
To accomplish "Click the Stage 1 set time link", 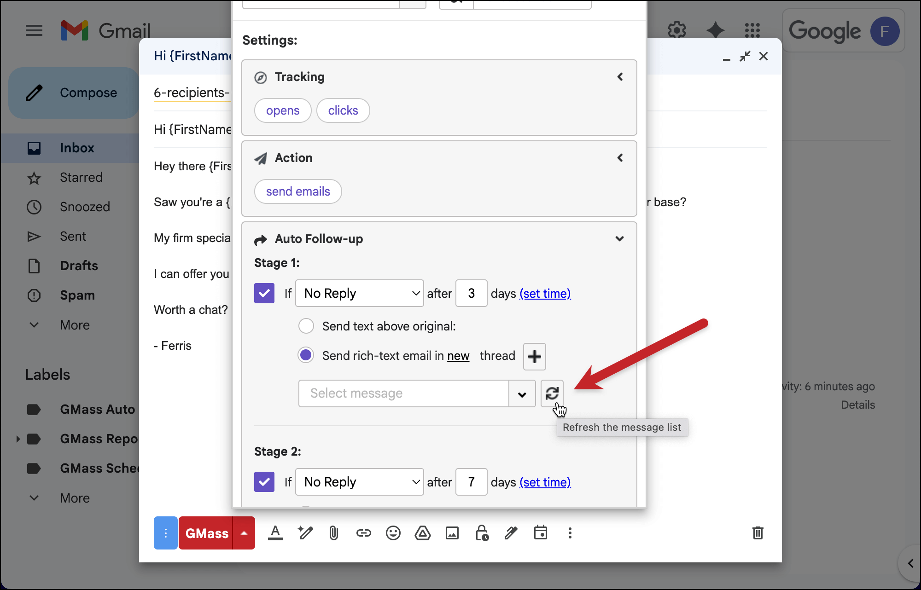I will click(545, 293).
